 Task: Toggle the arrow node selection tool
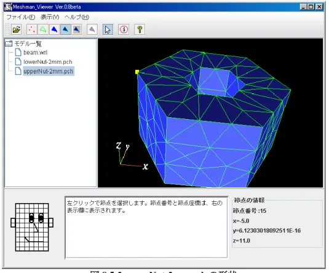[x=108, y=29]
